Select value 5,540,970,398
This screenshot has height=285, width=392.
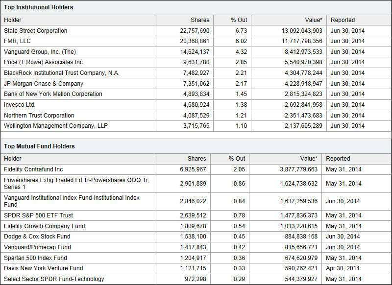coord(303,62)
